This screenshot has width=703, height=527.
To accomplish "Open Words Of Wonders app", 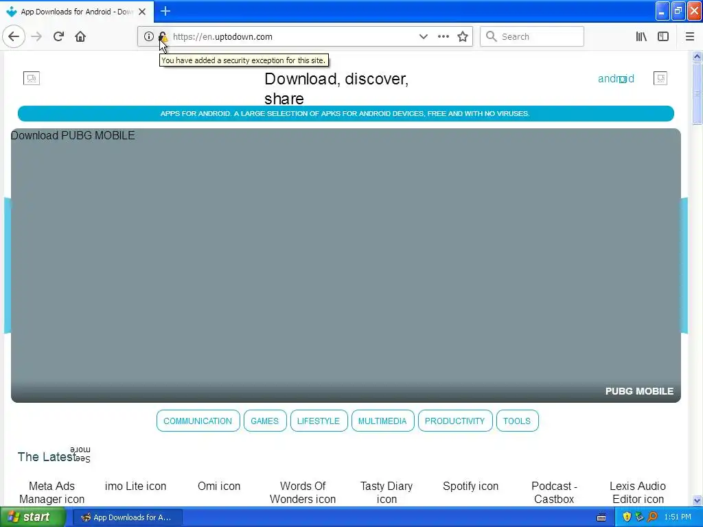I will [x=303, y=493].
